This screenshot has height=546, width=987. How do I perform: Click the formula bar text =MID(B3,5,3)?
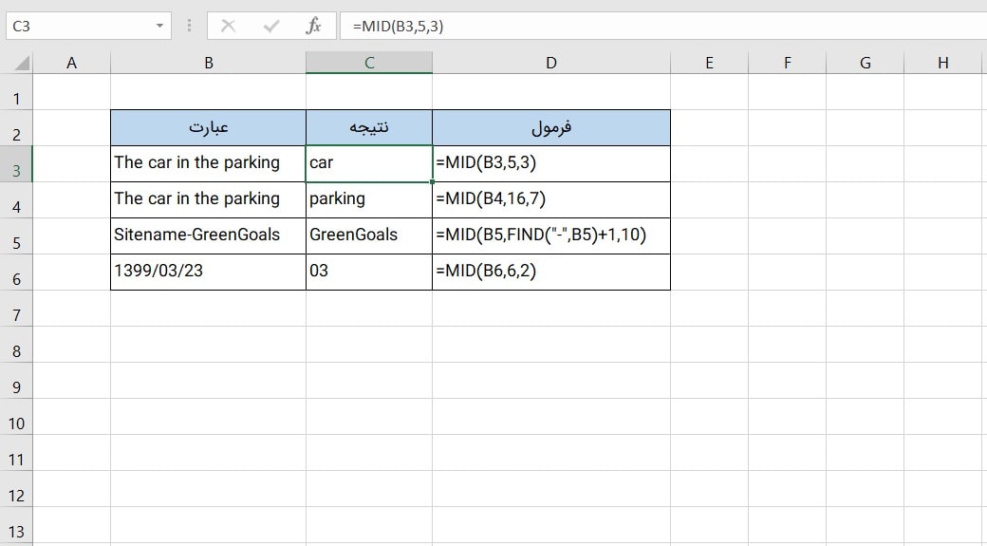coord(398,26)
